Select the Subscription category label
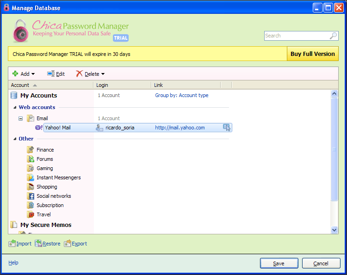 tap(50, 205)
